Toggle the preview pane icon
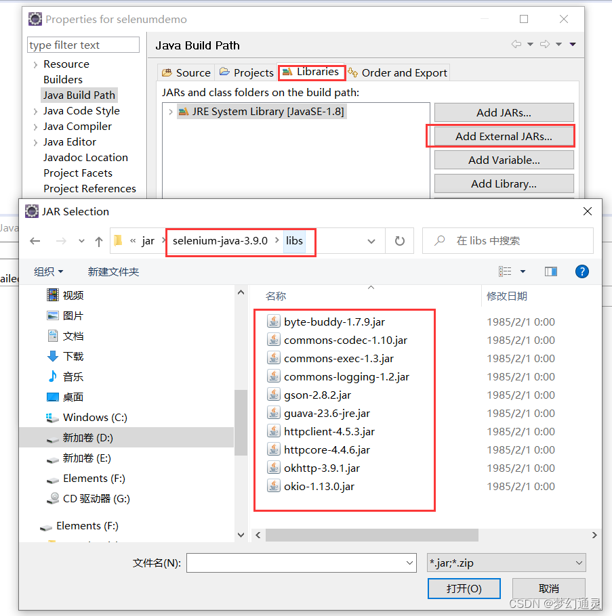 pos(550,271)
